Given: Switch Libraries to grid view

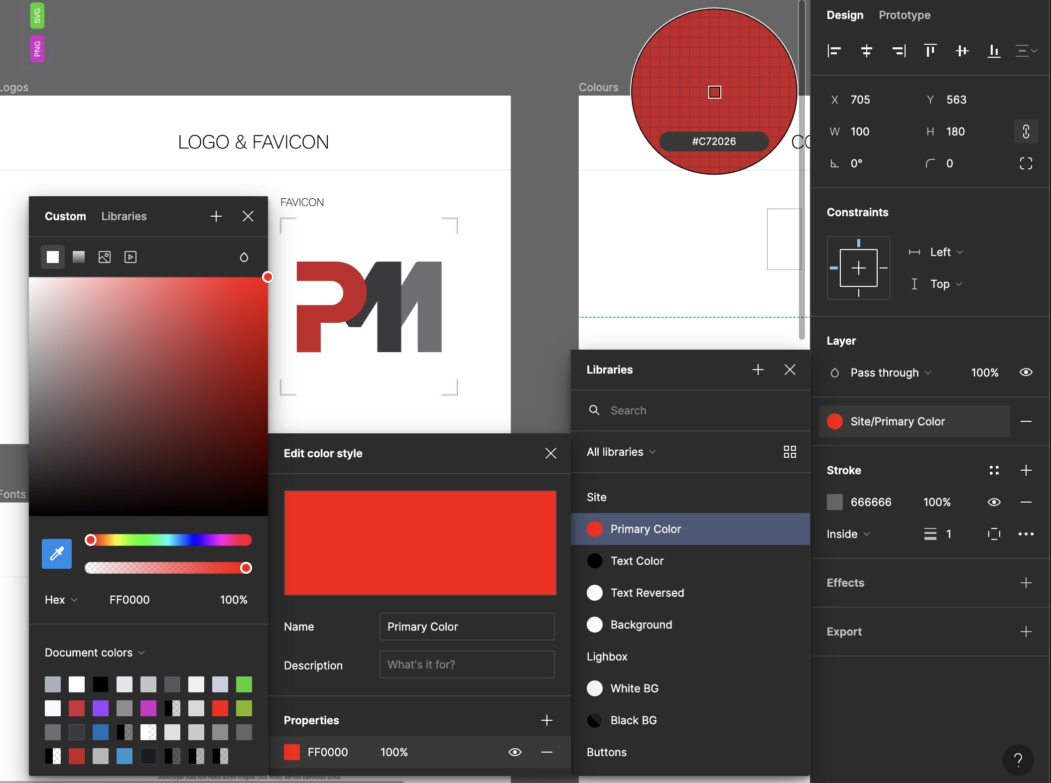Looking at the screenshot, I should (x=790, y=452).
